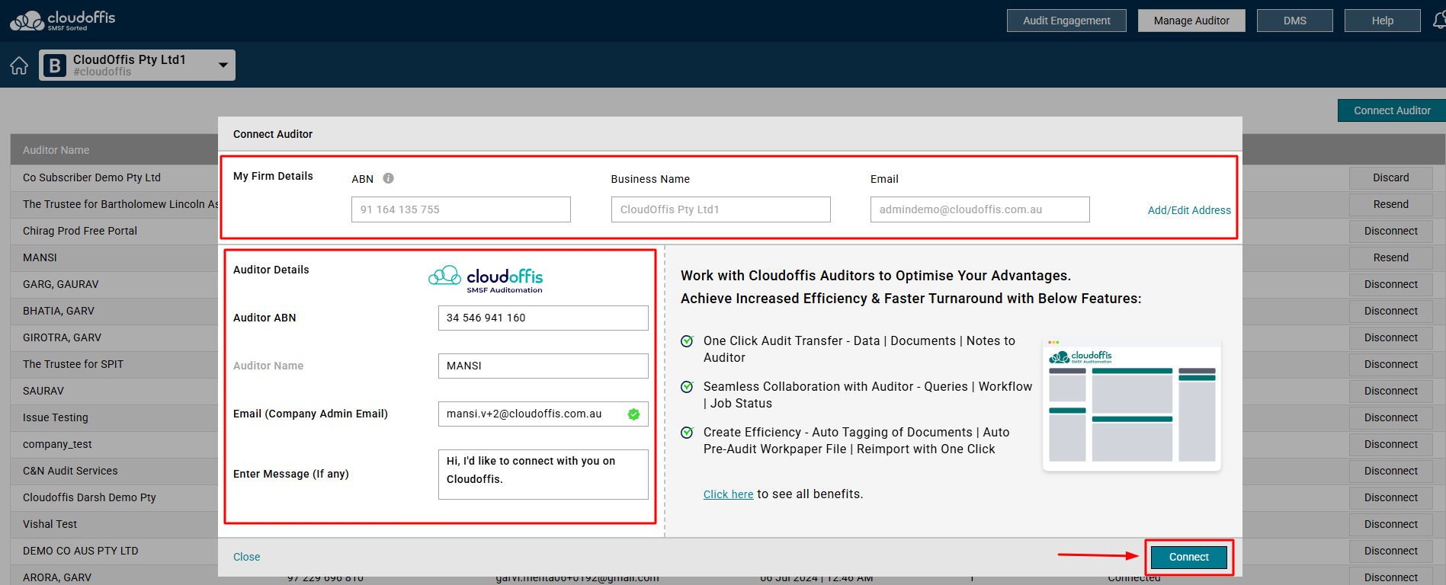Click the ABN info icon
Screen dimensions: 1446x585
[x=388, y=178]
